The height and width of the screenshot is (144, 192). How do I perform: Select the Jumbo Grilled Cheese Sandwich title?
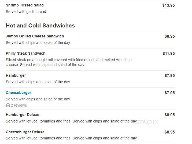click(35, 36)
